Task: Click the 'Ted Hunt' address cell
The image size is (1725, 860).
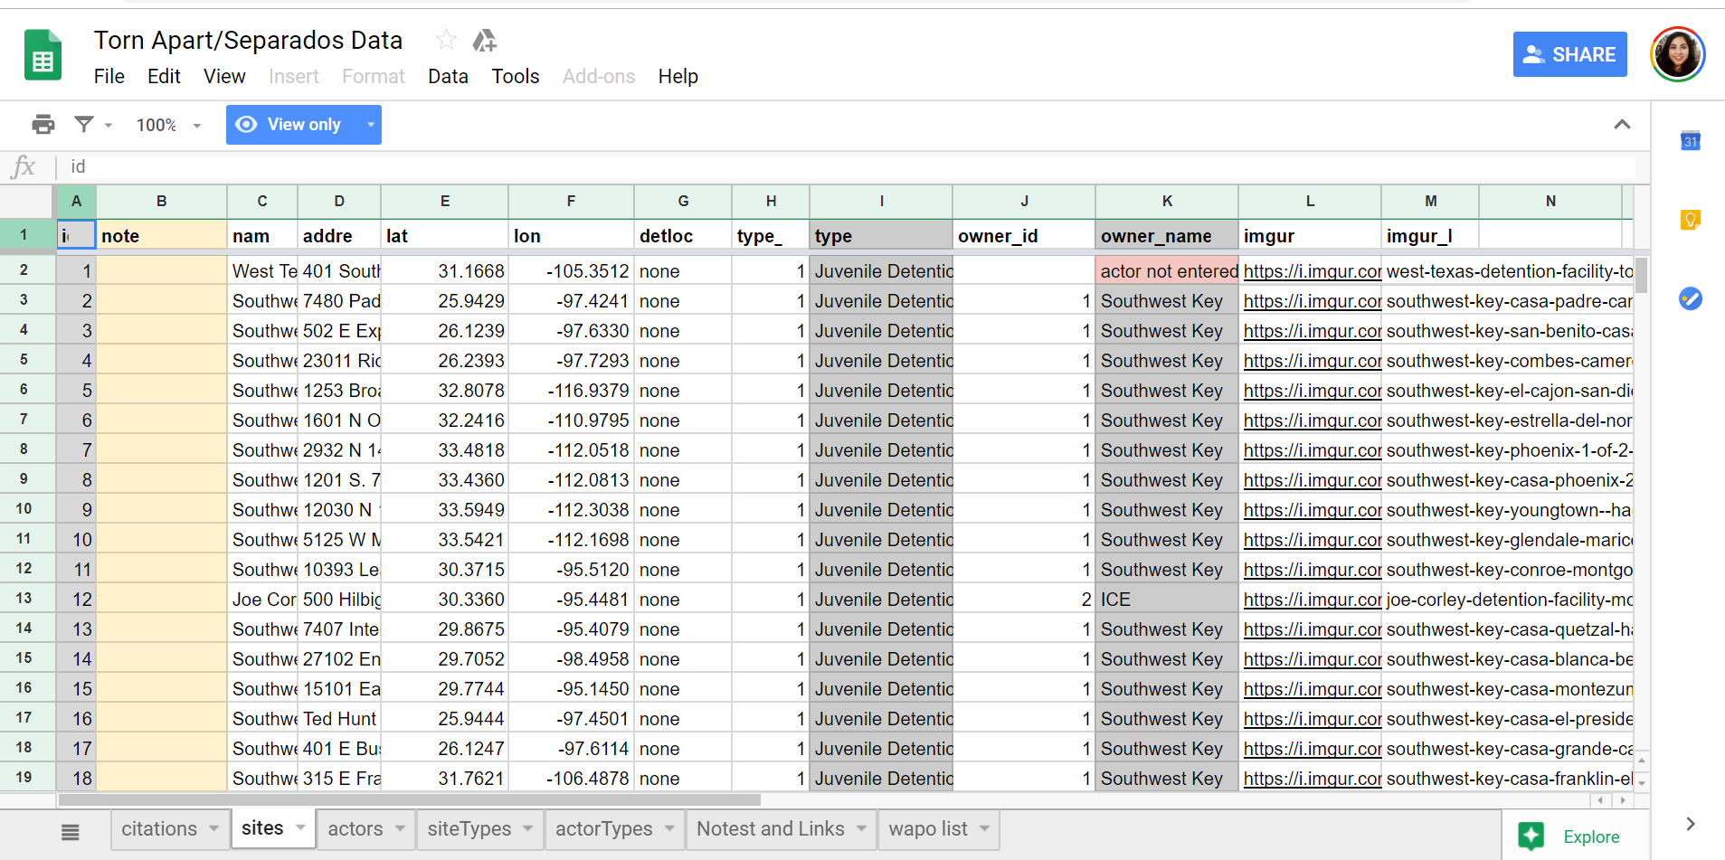Action: click(339, 719)
